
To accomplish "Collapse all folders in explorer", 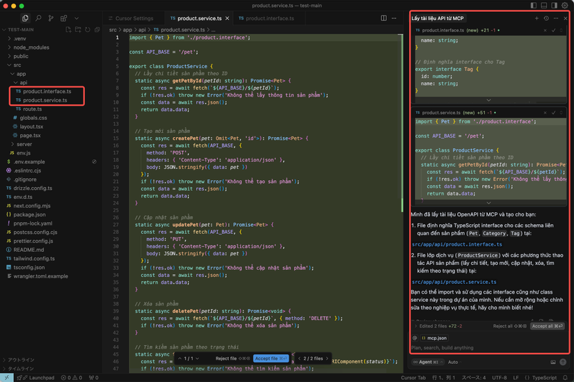I will click(x=97, y=30).
